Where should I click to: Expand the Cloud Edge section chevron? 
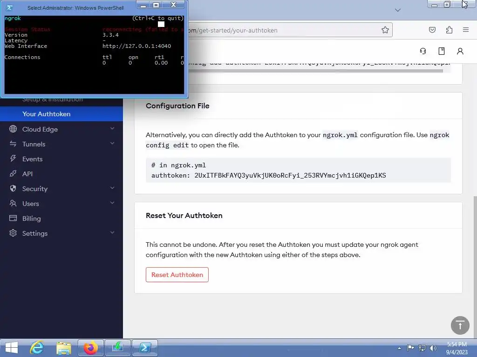pos(112,129)
